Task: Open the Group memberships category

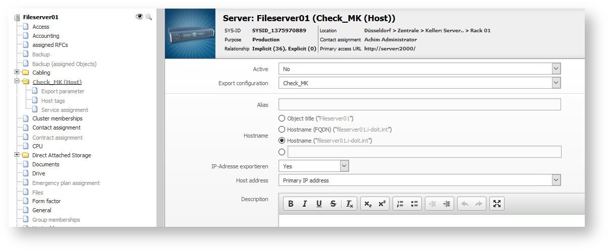Action: coord(56,220)
